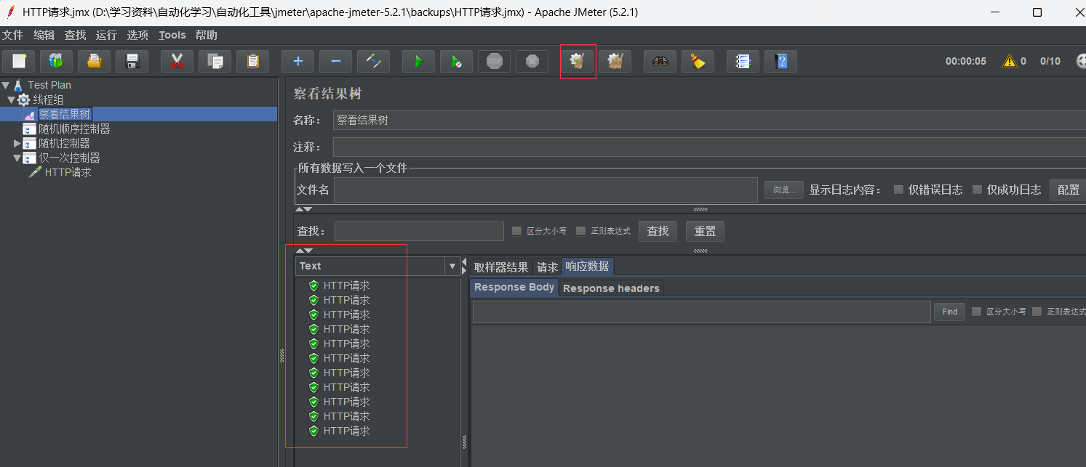
Task: Check 仅错误日志 checkbox
Action: [898, 190]
